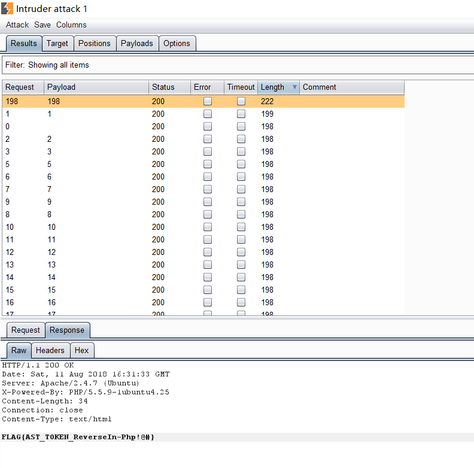The height and width of the screenshot is (468, 474).
Task: Toggle Error checkbox in request 0 row
Action: 208,126
